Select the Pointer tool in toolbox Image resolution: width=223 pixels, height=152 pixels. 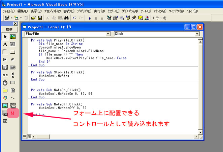[x=5, y=36]
